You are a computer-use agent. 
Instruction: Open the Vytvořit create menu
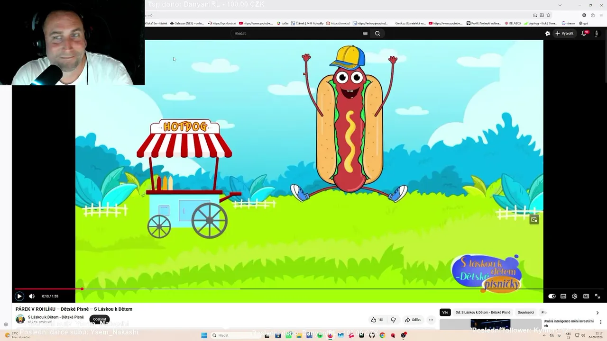tap(564, 34)
